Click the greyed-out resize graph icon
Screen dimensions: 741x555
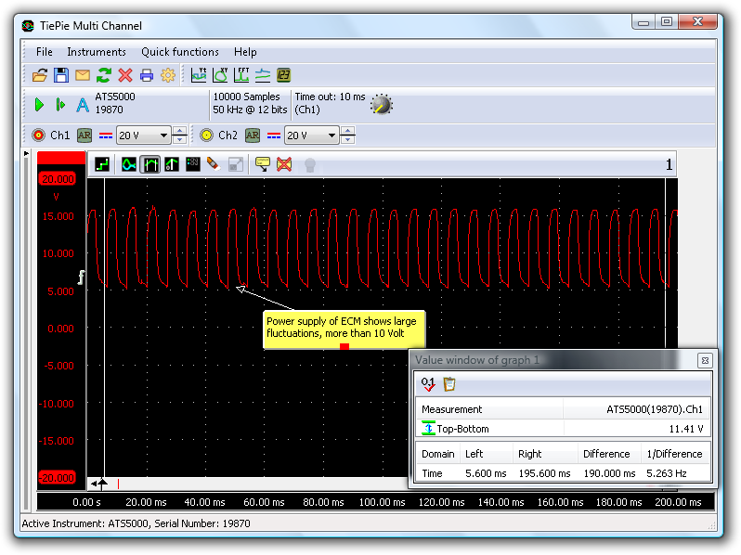coord(235,164)
